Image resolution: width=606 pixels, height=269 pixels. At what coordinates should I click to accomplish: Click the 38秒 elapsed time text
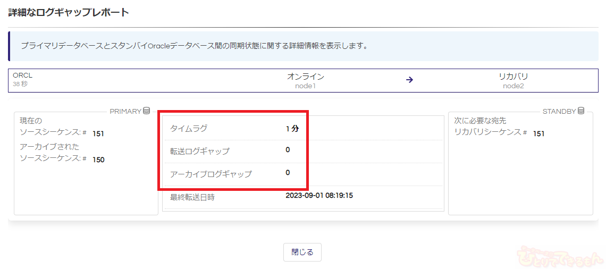coord(20,84)
